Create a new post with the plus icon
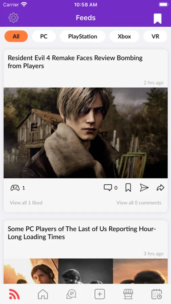Viewport: 171px width, 304px height. 100,294
